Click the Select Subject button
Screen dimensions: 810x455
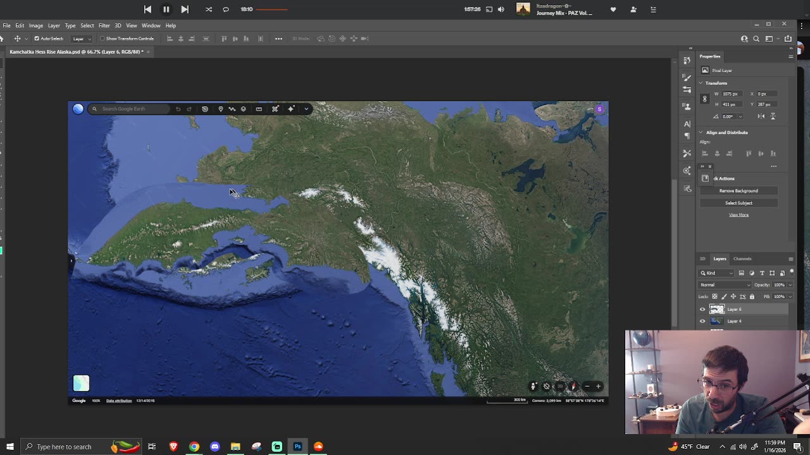click(x=738, y=203)
